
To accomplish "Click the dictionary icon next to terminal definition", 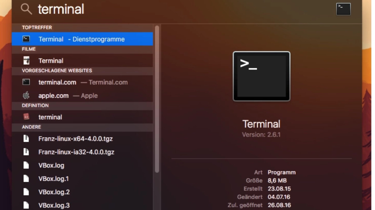I will pyautogui.click(x=26, y=117).
